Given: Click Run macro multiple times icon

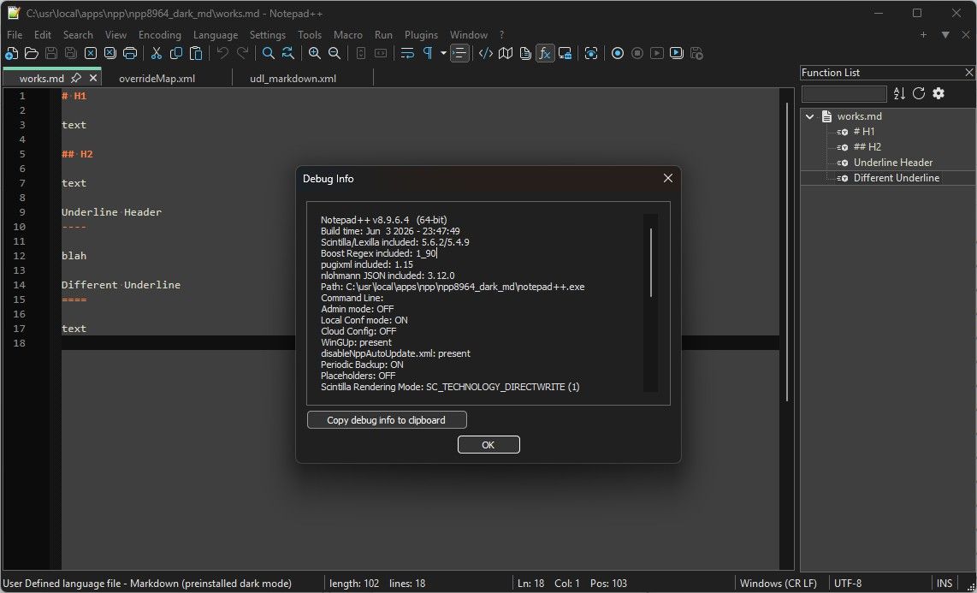Looking at the screenshot, I should point(677,54).
